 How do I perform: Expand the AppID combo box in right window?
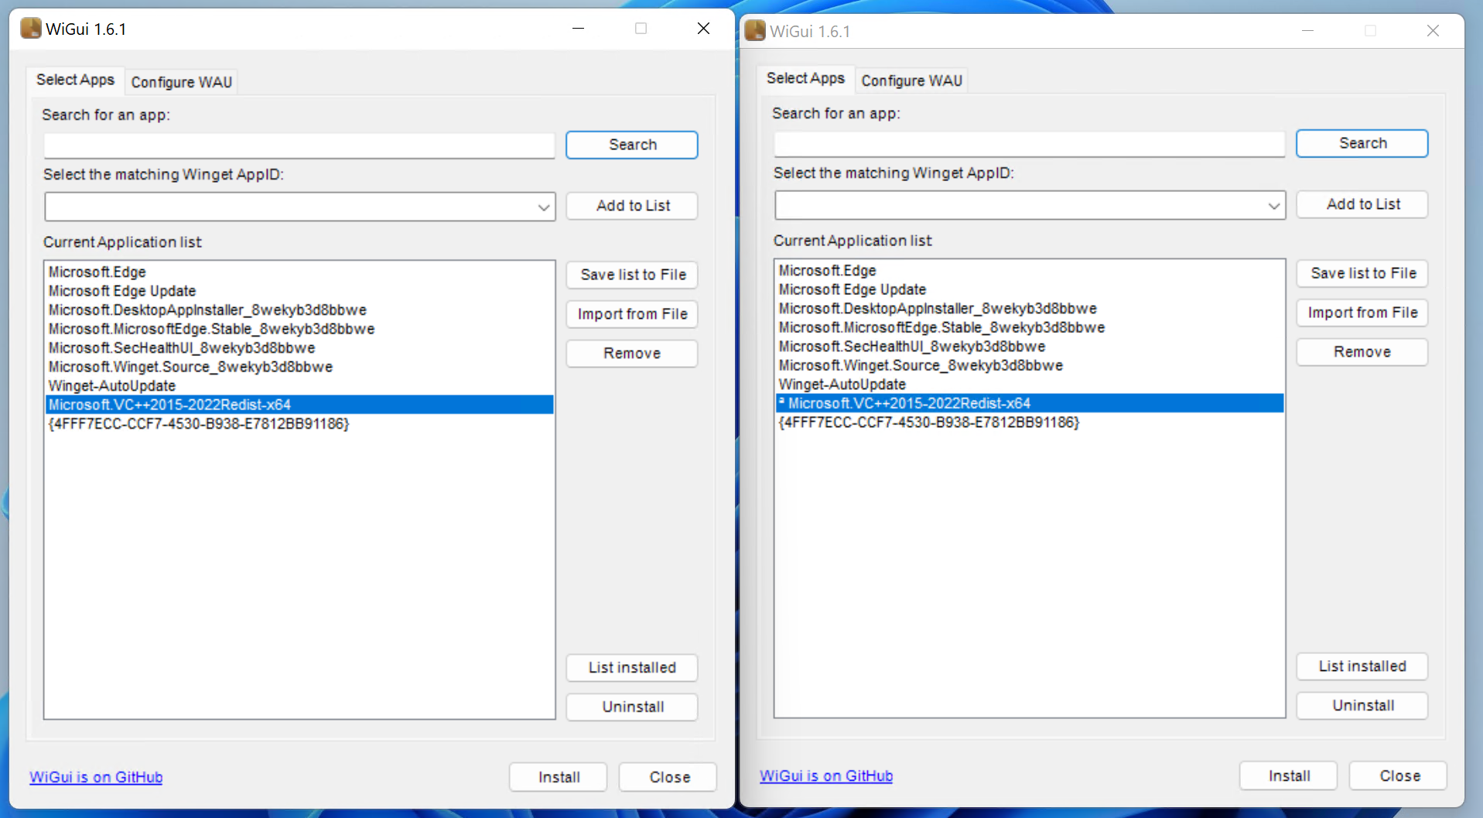tap(1273, 206)
